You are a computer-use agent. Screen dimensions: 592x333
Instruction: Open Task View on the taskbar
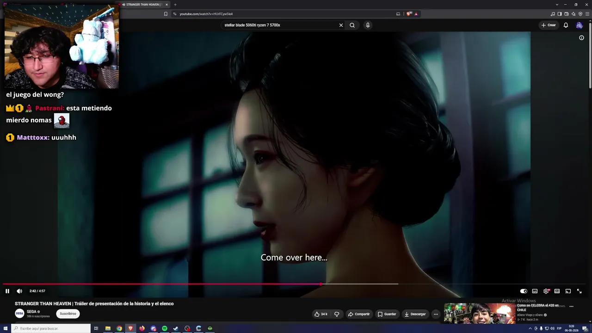96,328
